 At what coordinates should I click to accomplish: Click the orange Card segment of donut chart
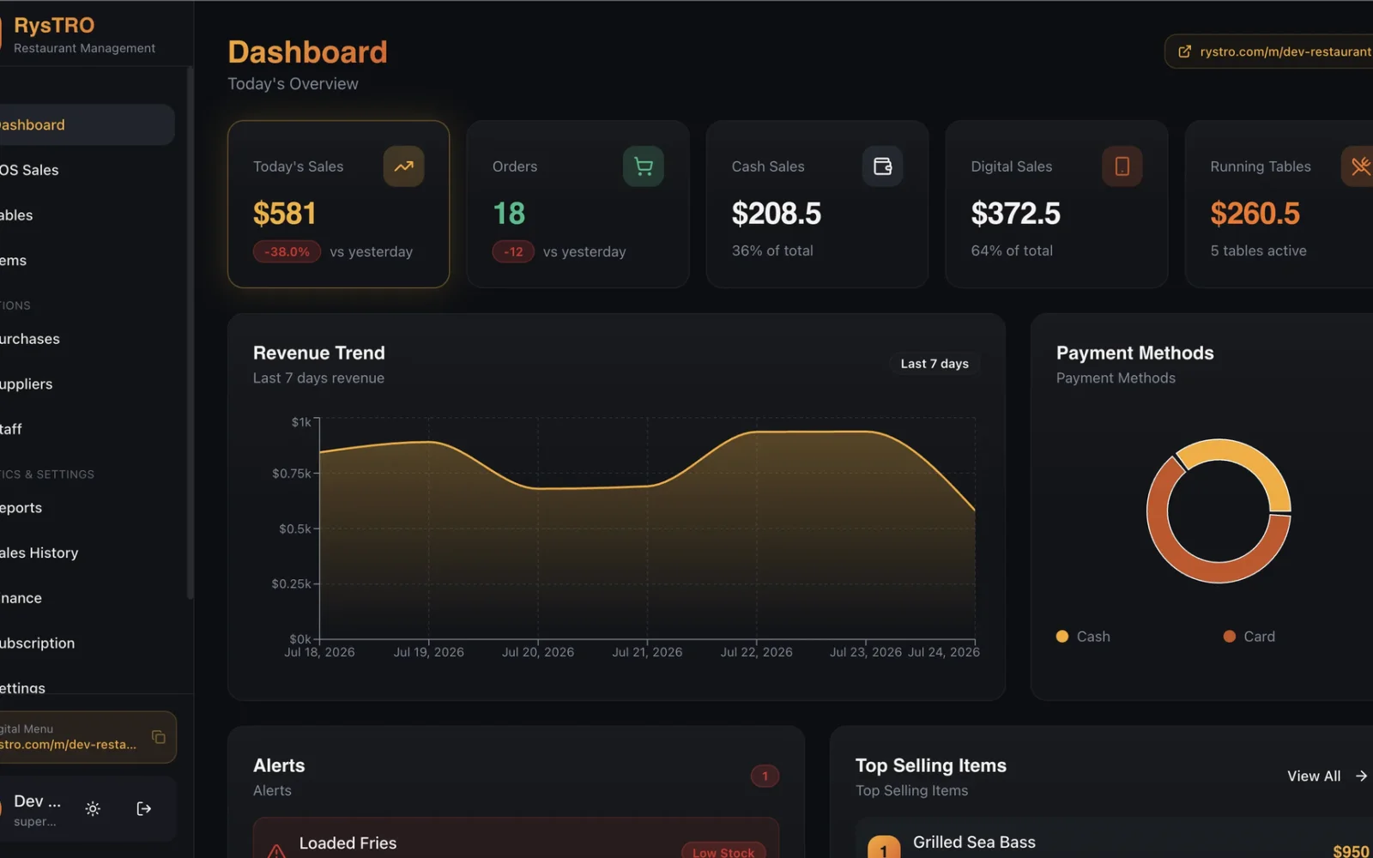coord(1201,559)
